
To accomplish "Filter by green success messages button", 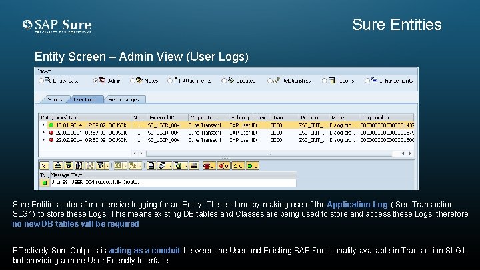I will click(252, 165).
